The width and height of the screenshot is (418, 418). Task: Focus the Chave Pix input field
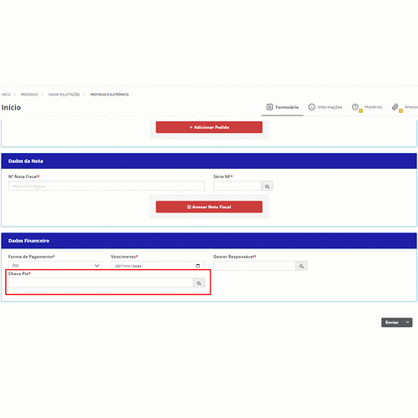(x=101, y=283)
